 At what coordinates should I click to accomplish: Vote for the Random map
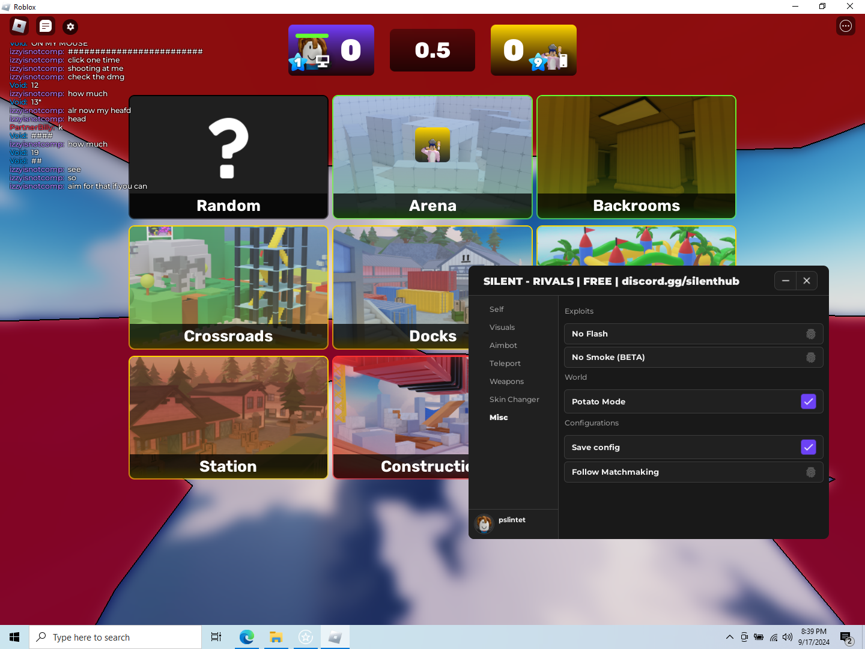(228, 157)
